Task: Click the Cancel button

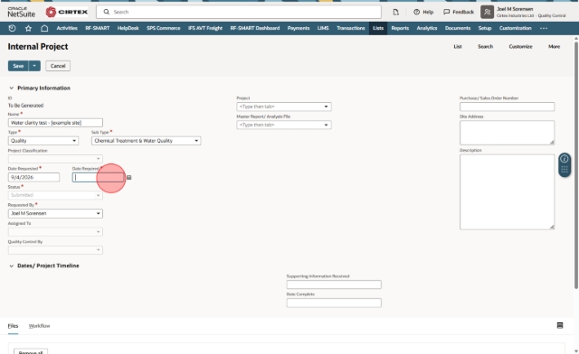Action: (58, 66)
